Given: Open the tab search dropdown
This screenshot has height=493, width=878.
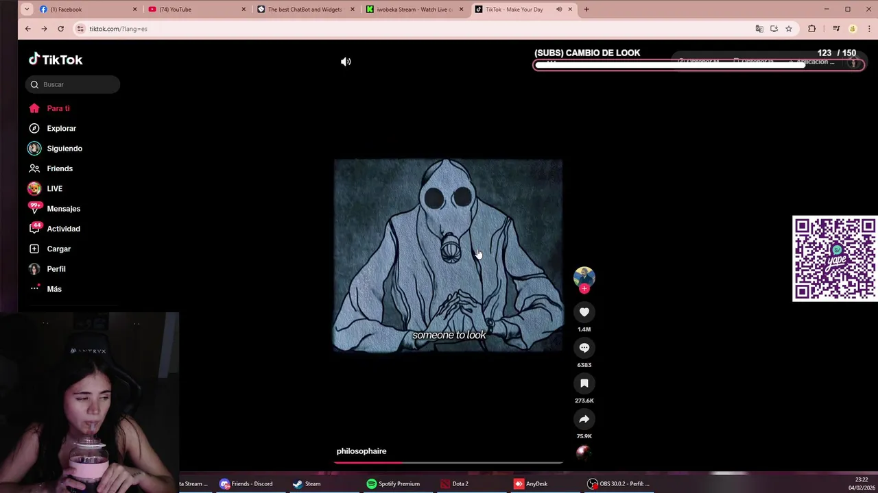Looking at the screenshot, I should (x=26, y=10).
